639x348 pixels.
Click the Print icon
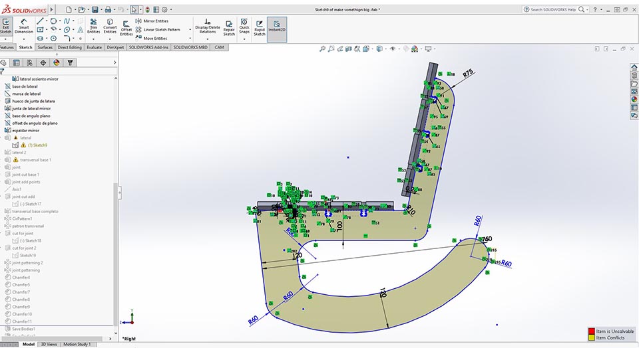tap(108, 9)
